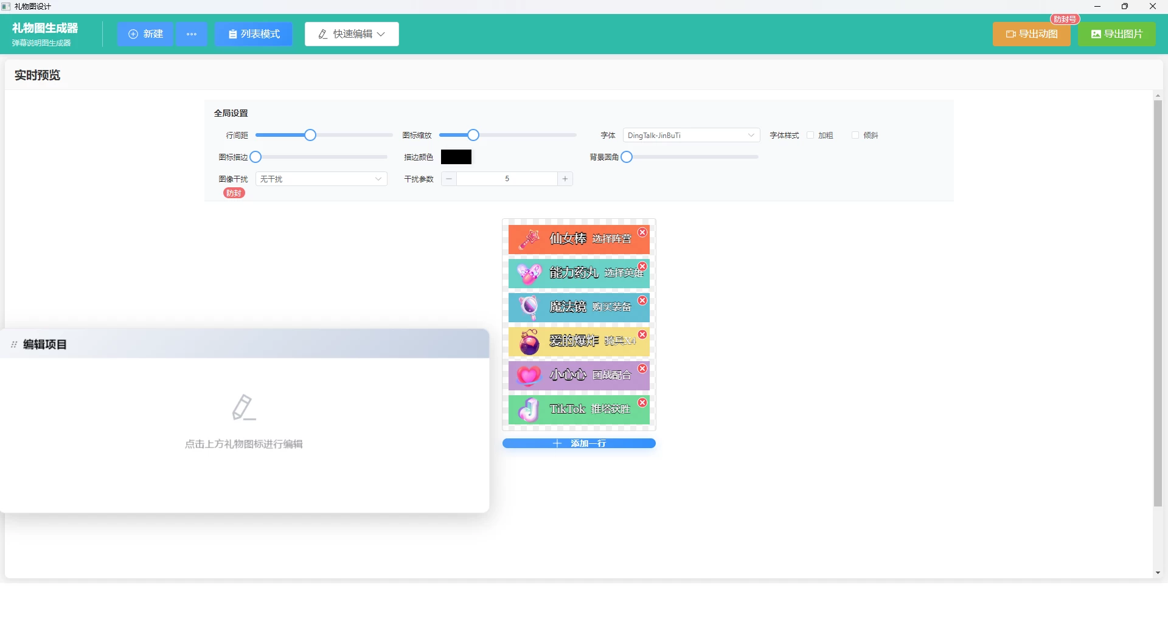
Task: Click the 导出图片 export image button
Action: 1117,34
